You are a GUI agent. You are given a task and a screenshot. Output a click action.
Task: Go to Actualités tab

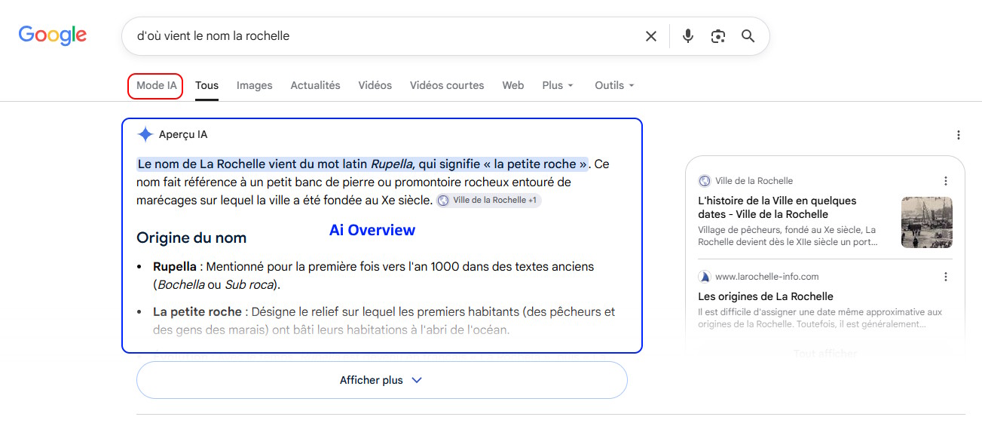pyautogui.click(x=315, y=86)
